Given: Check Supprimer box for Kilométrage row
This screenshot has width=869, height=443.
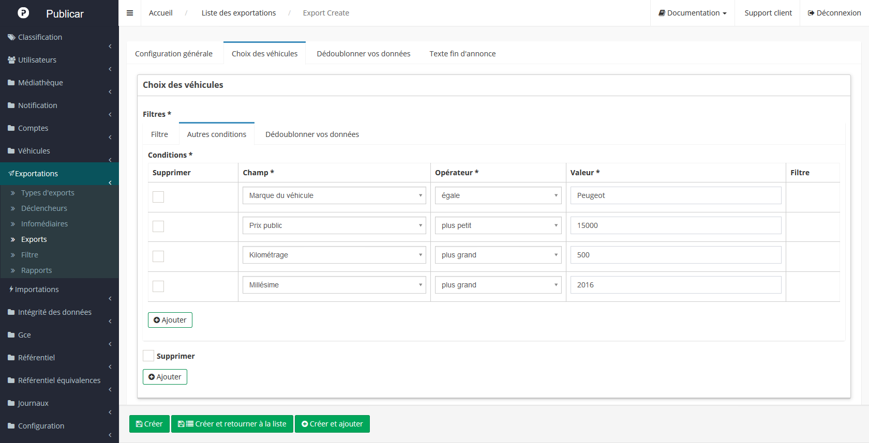Looking at the screenshot, I should 158,256.
